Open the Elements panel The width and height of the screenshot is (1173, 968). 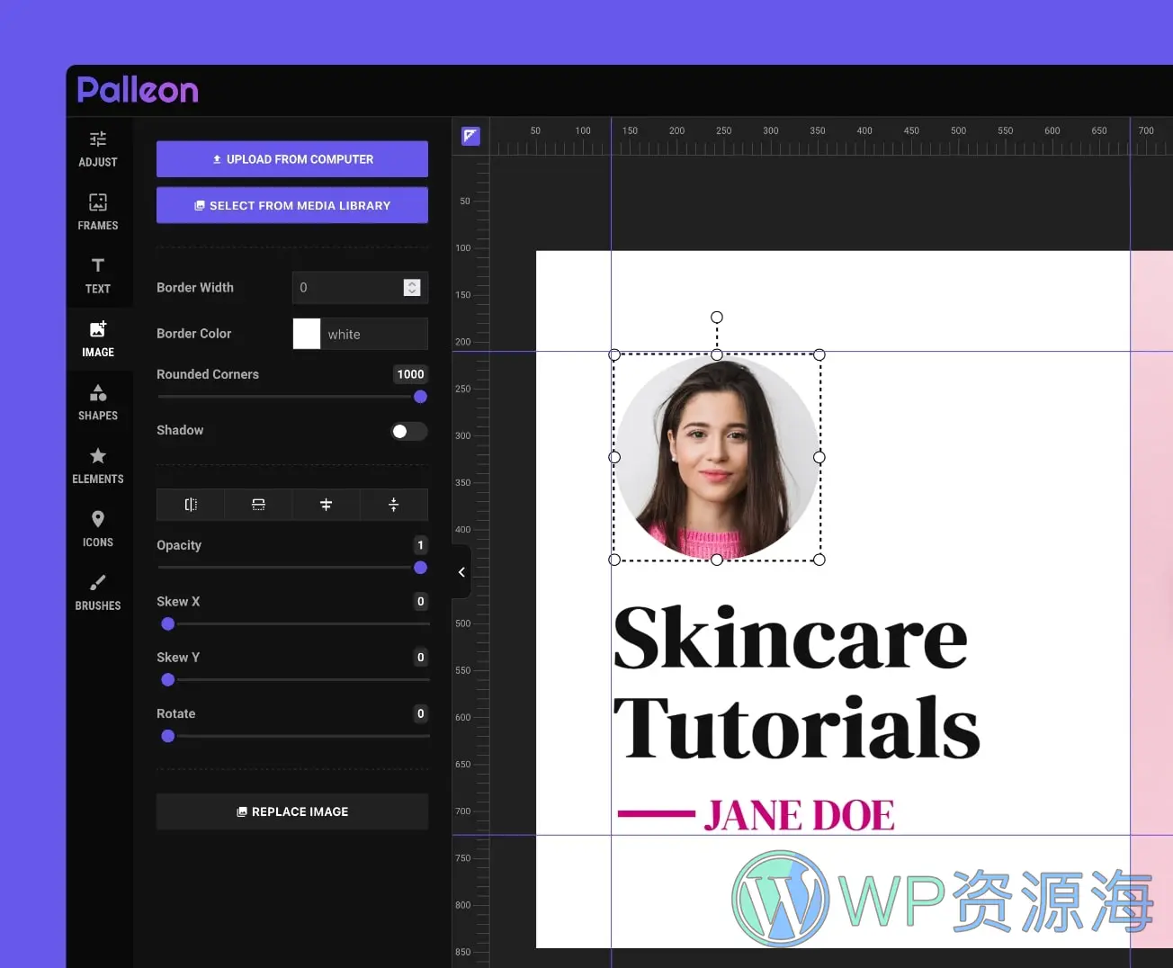click(x=97, y=465)
